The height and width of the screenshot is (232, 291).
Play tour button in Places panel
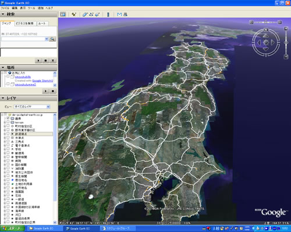[45, 91]
